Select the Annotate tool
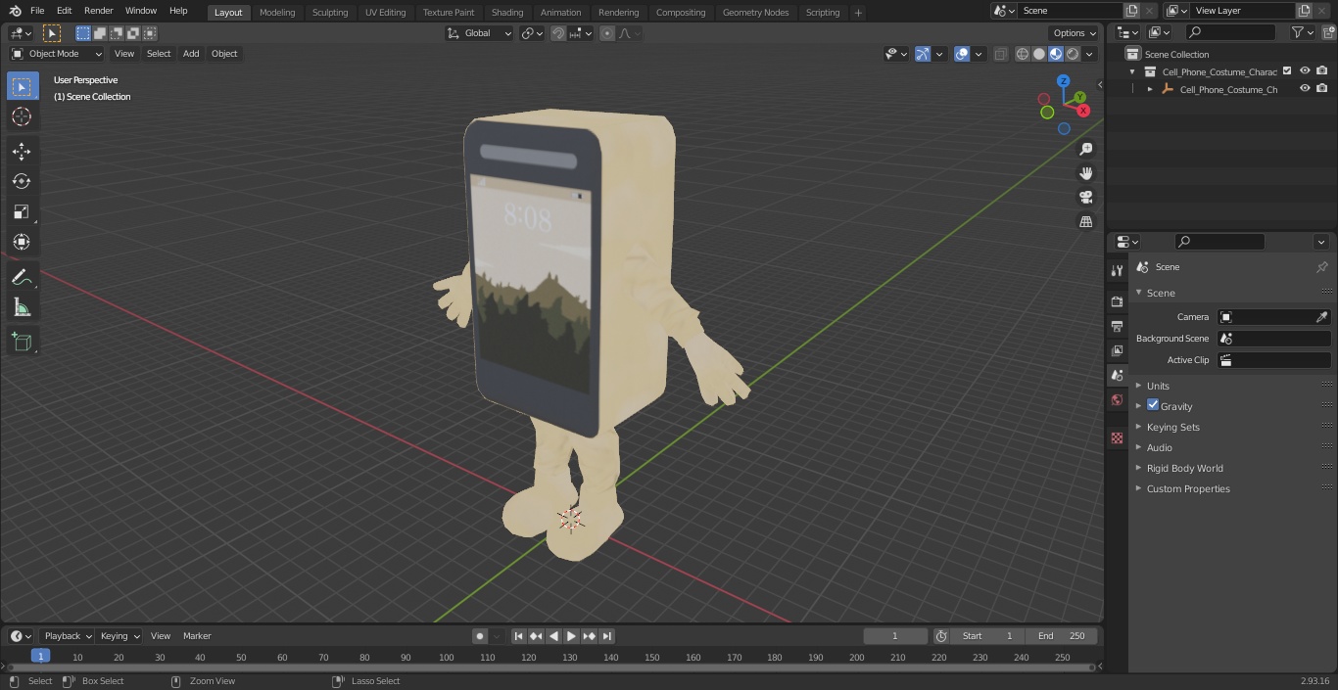The width and height of the screenshot is (1338, 690). pyautogui.click(x=22, y=278)
